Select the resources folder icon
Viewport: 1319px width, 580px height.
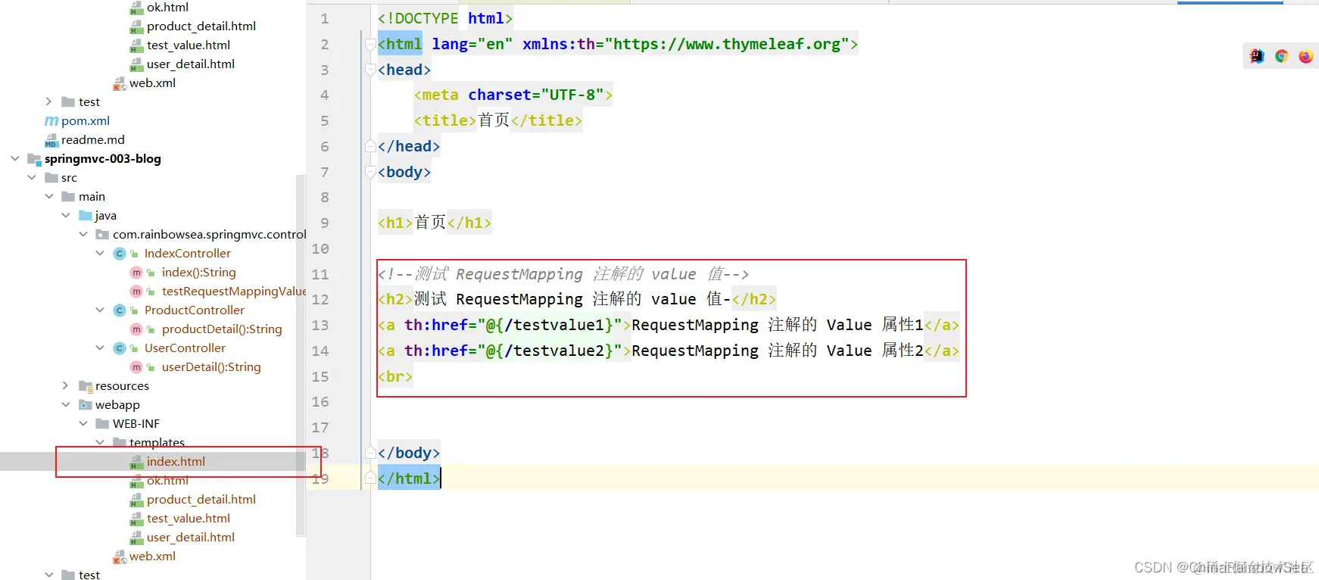(x=86, y=385)
